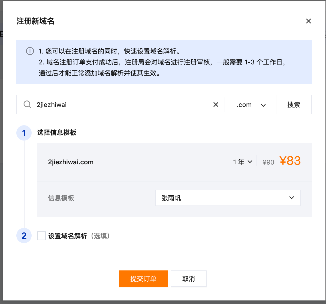Submit the order with 提交订单
This screenshot has width=326, height=304.
pos(143,279)
